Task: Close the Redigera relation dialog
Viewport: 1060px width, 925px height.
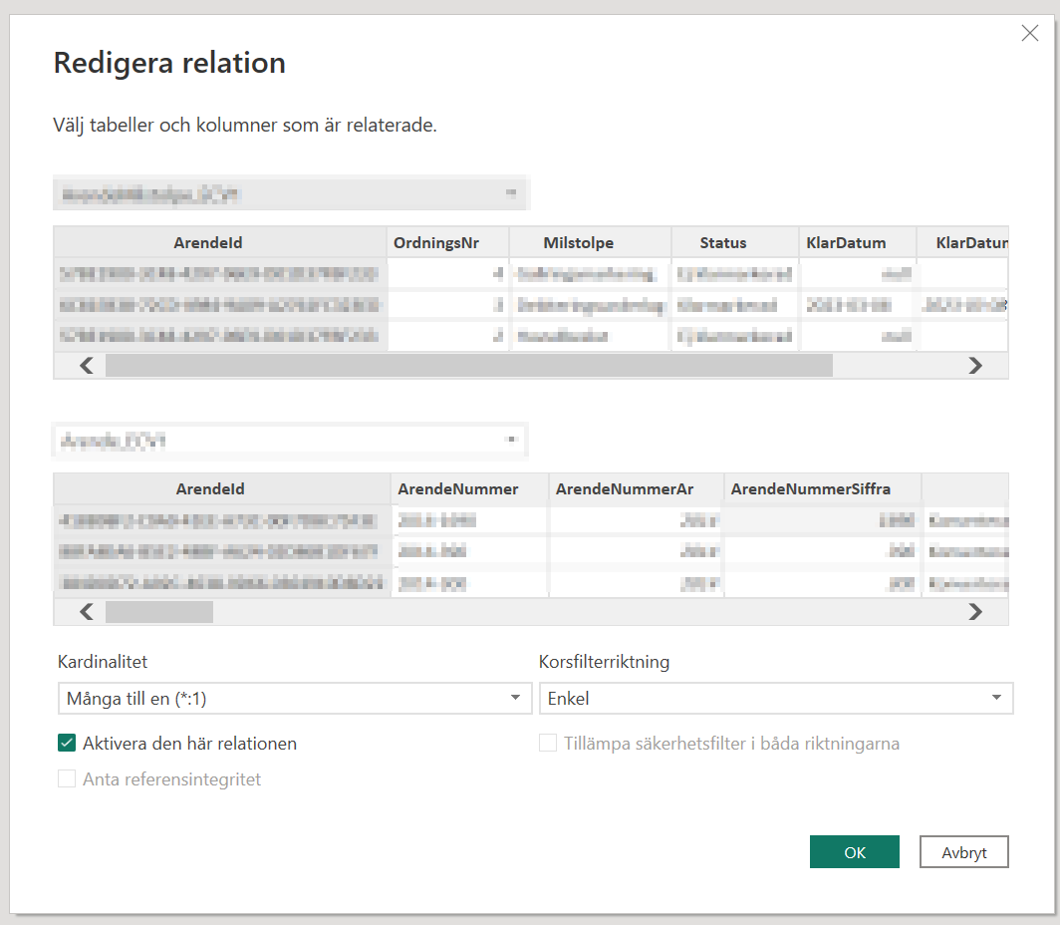Action: 1029,33
